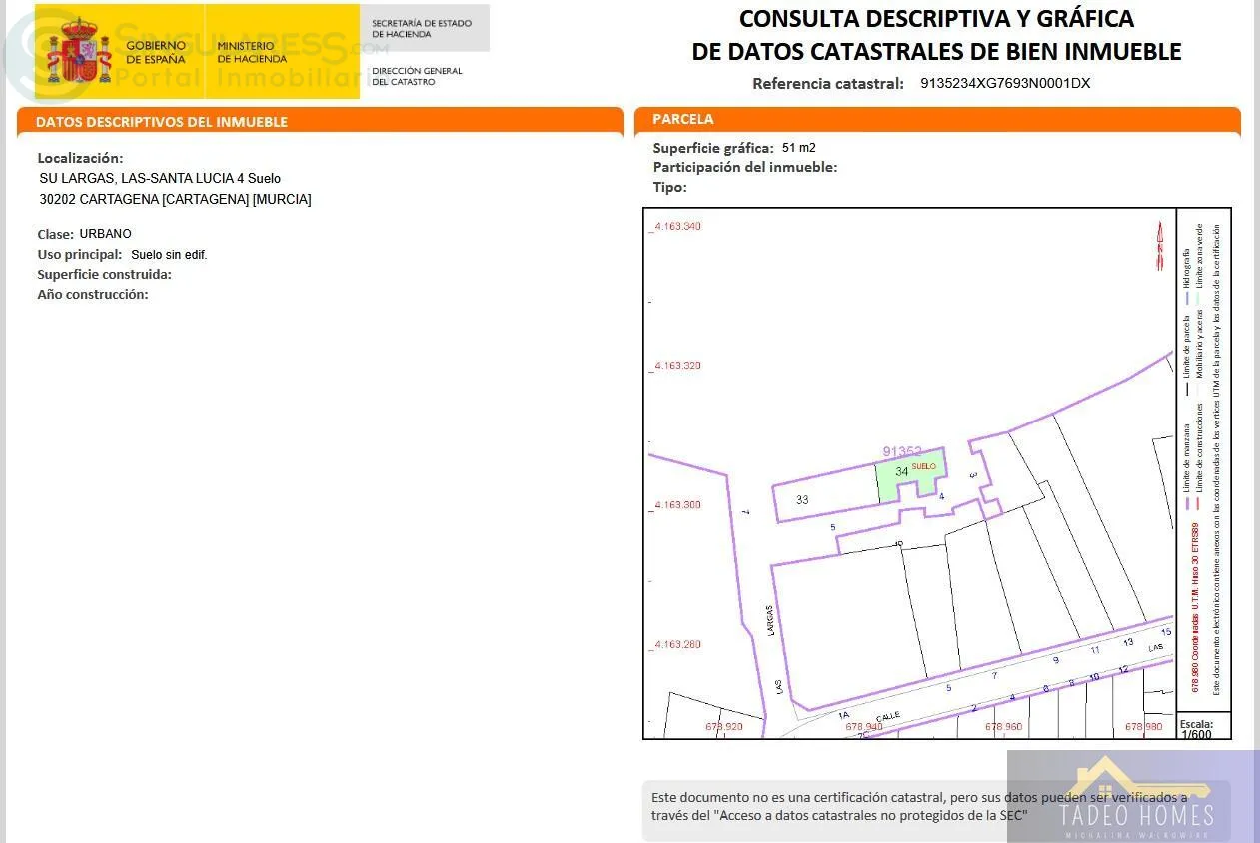
Task: Click the Localización label
Action: coord(81,158)
